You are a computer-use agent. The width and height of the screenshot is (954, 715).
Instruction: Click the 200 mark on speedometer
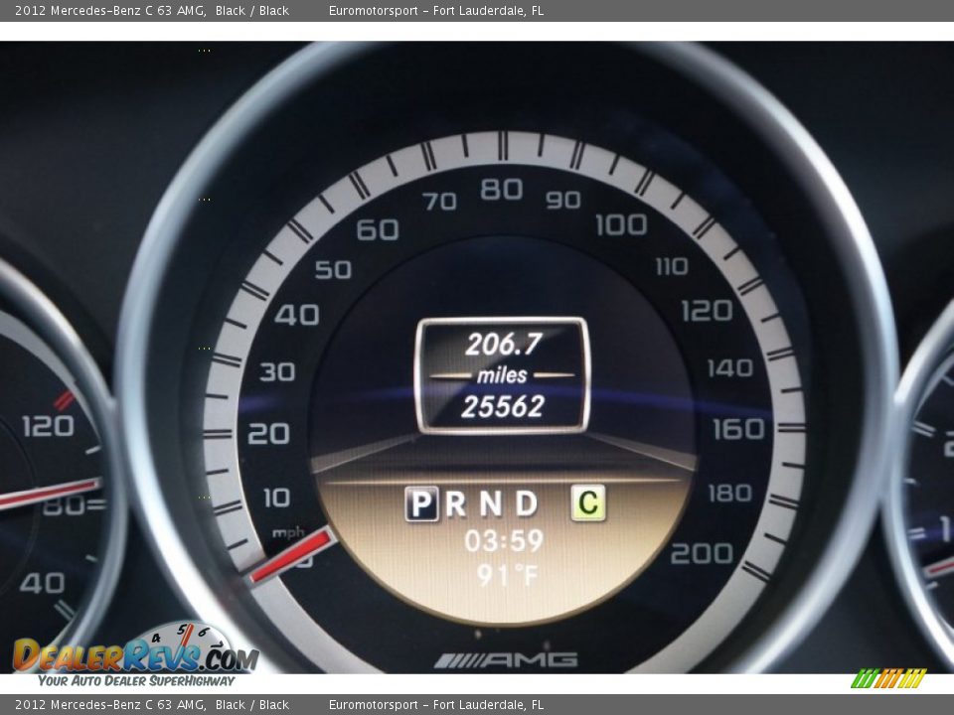tap(702, 554)
